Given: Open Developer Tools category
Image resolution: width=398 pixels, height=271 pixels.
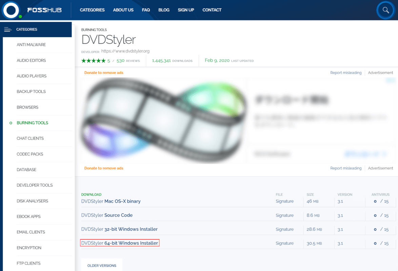Looking at the screenshot, I should click(35, 185).
